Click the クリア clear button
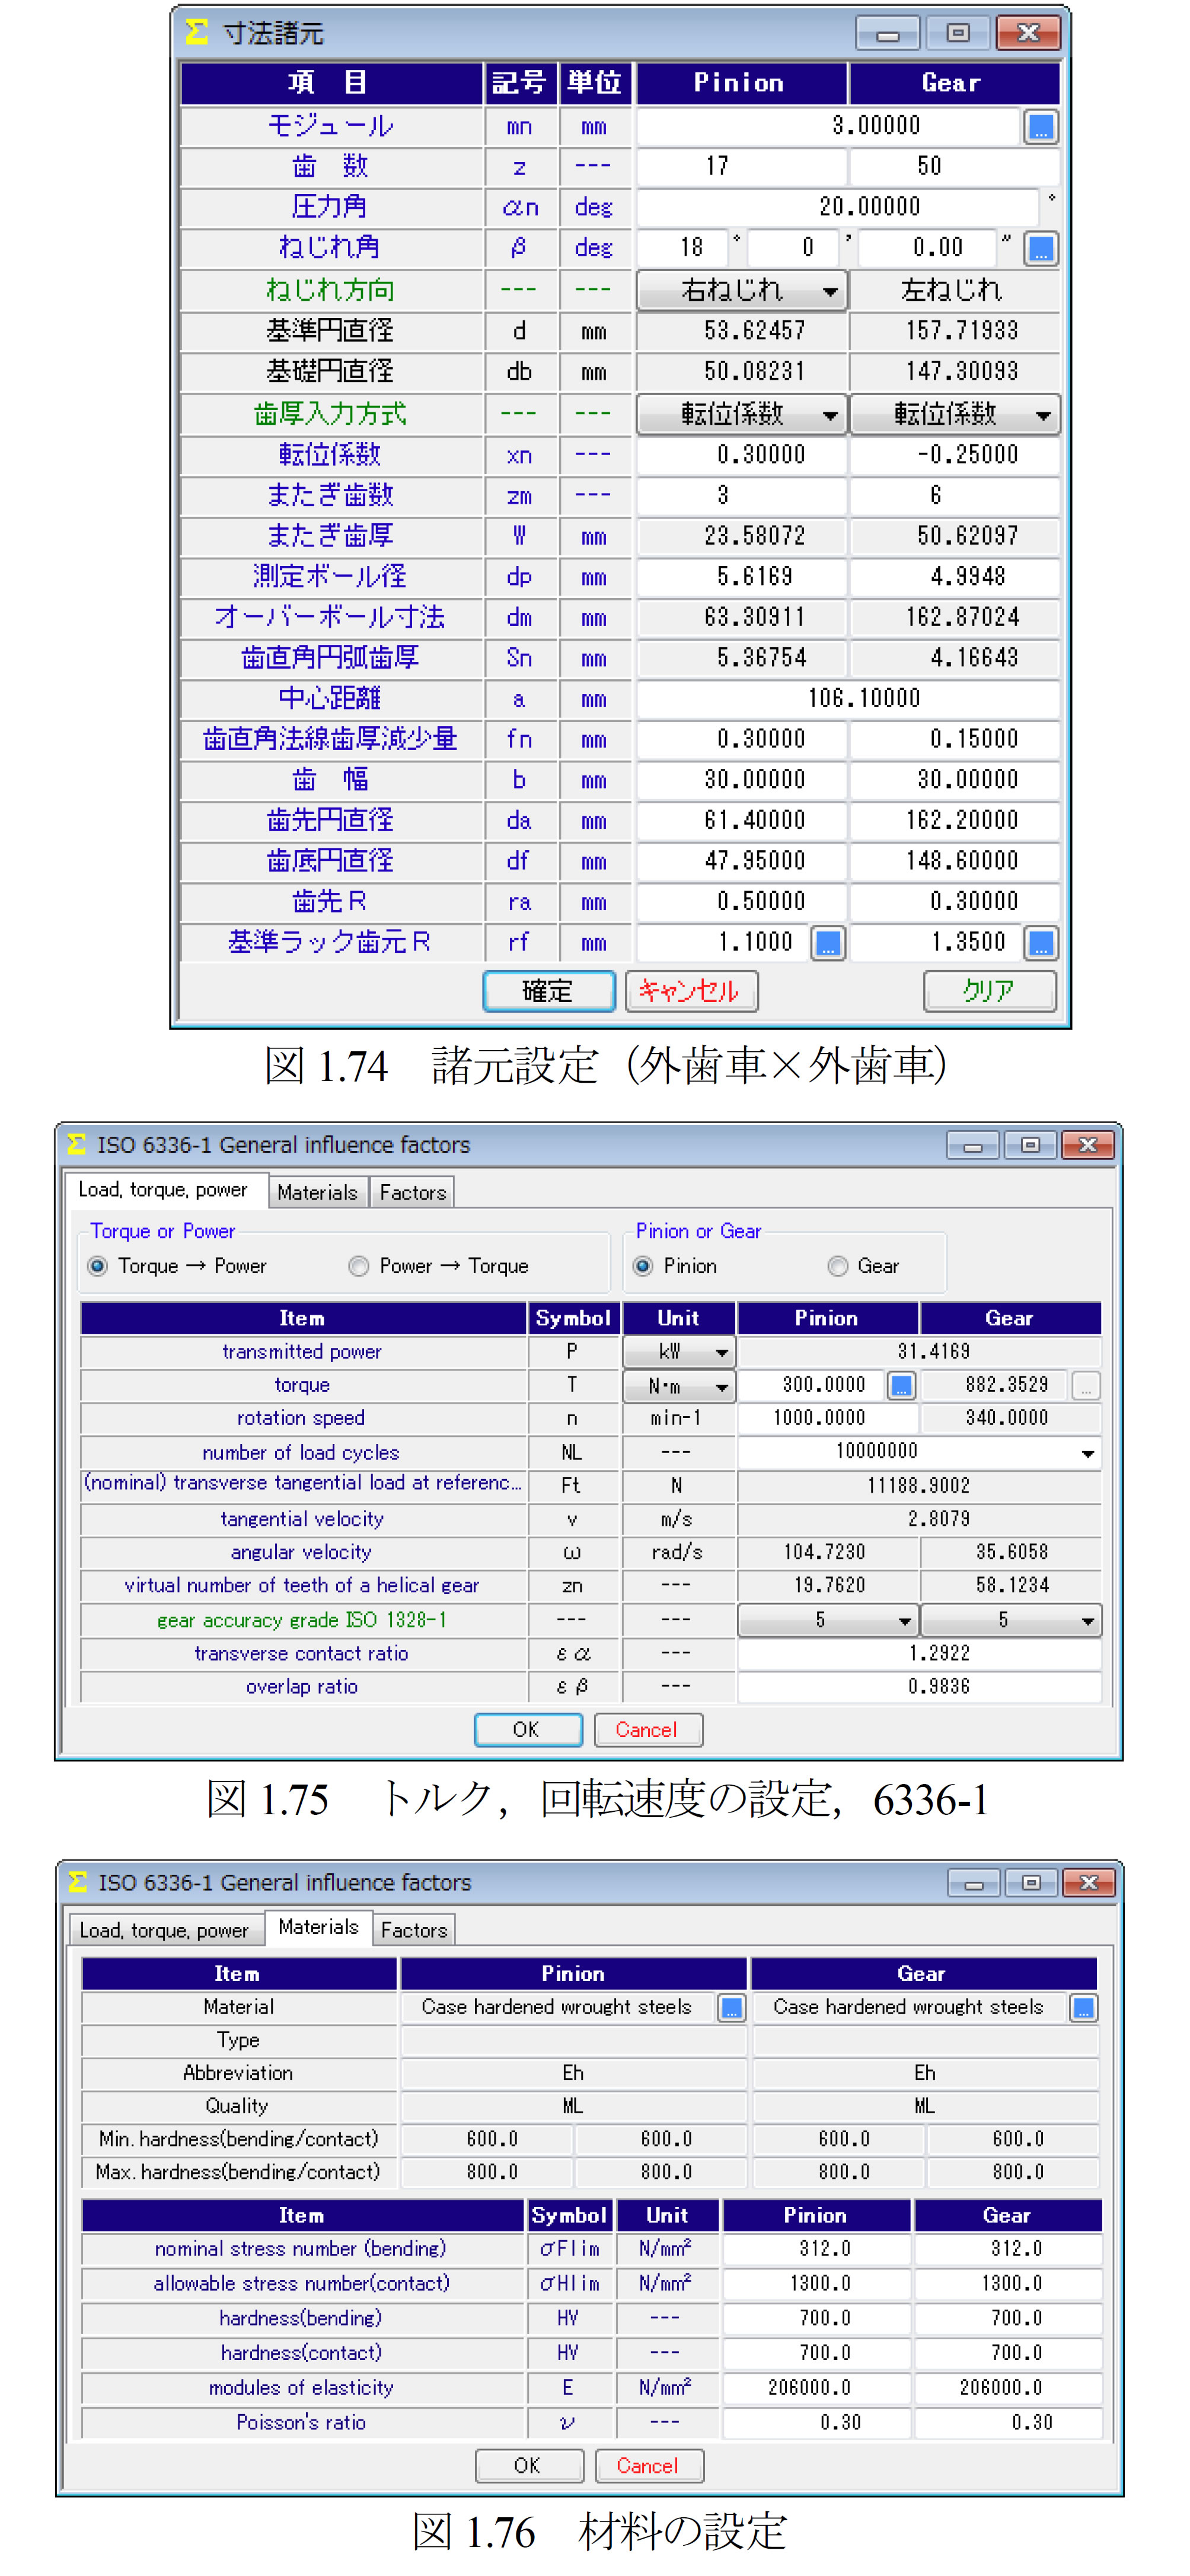The image size is (1190, 2576). click(x=989, y=991)
